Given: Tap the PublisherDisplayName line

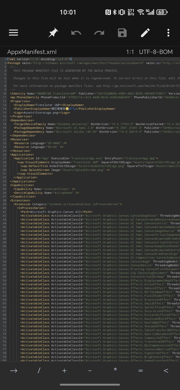Looking at the screenshot, I should point(64,109).
